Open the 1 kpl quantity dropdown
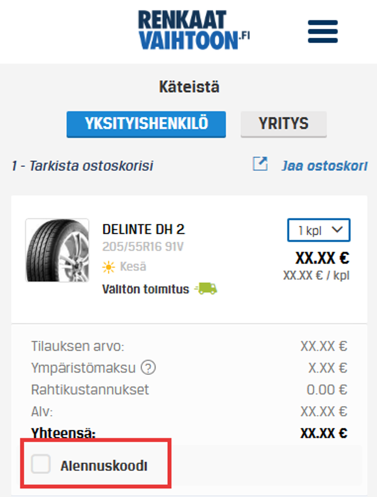377x497 pixels. pyautogui.click(x=319, y=231)
